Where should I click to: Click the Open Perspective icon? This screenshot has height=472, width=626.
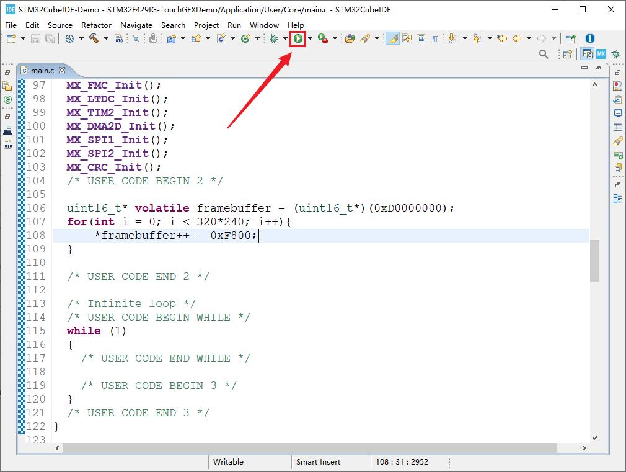click(x=567, y=55)
